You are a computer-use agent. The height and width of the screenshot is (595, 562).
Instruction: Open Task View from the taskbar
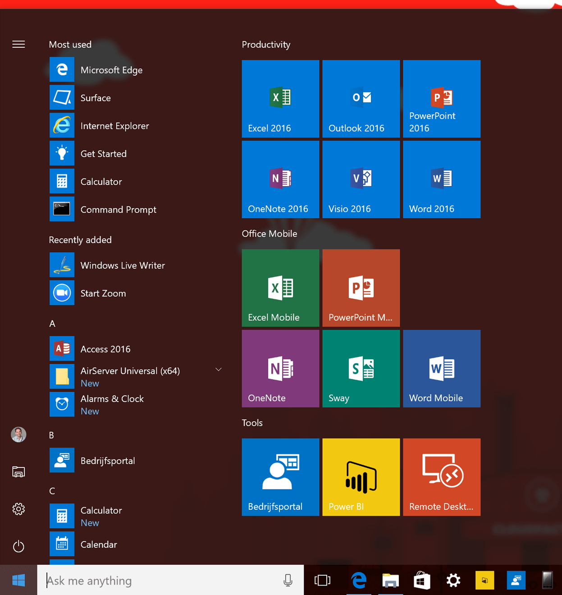click(x=322, y=581)
